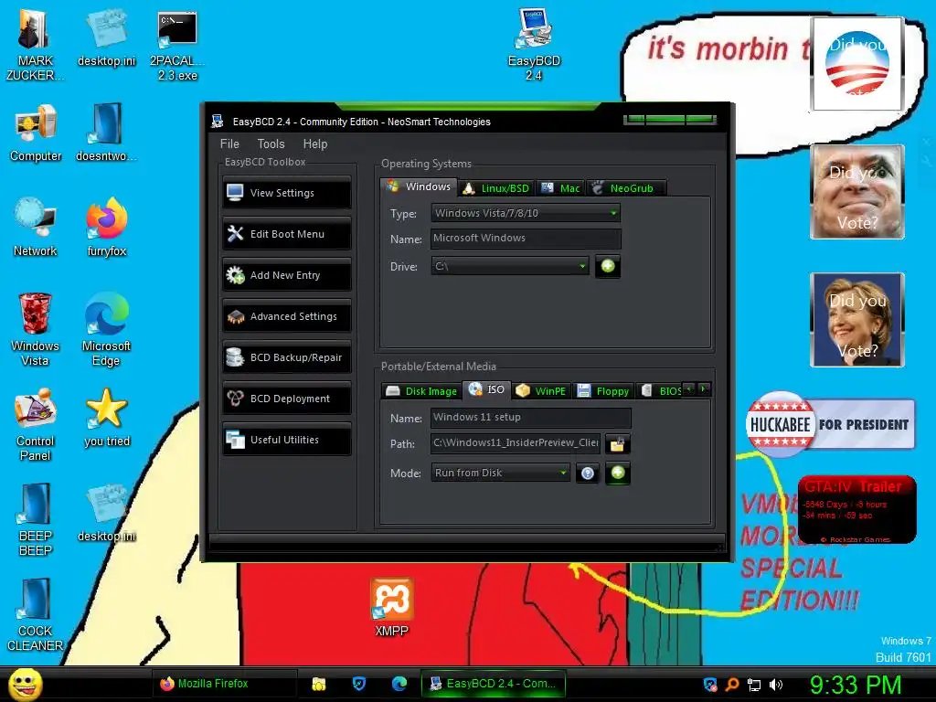Switch to the NeoGrub tab
Screen dimensions: 936x702
(x=625, y=188)
